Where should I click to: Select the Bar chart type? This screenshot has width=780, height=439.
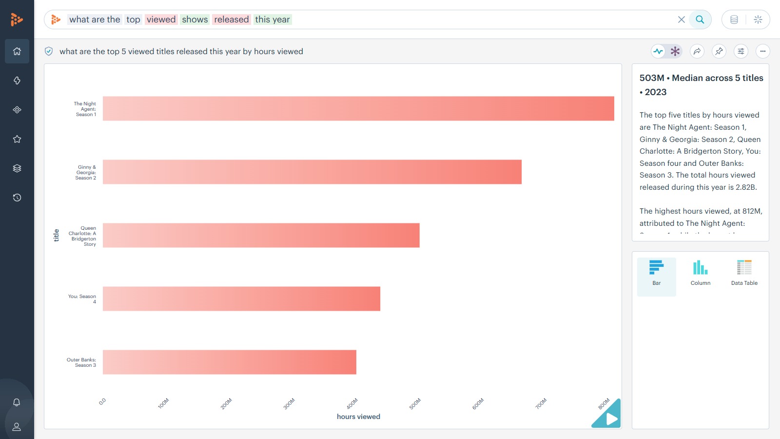(x=657, y=277)
